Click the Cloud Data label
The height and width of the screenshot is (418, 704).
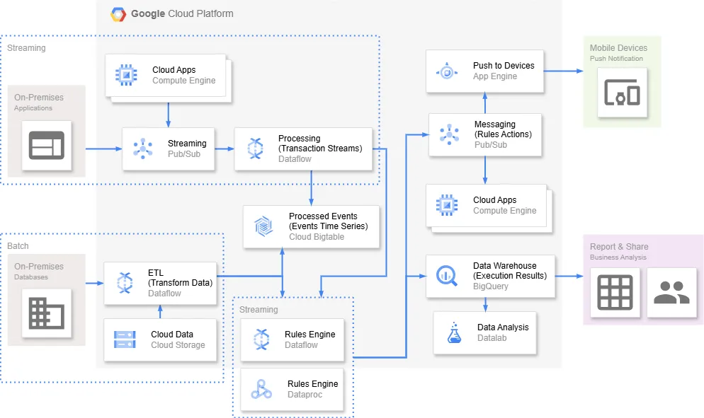click(172, 335)
